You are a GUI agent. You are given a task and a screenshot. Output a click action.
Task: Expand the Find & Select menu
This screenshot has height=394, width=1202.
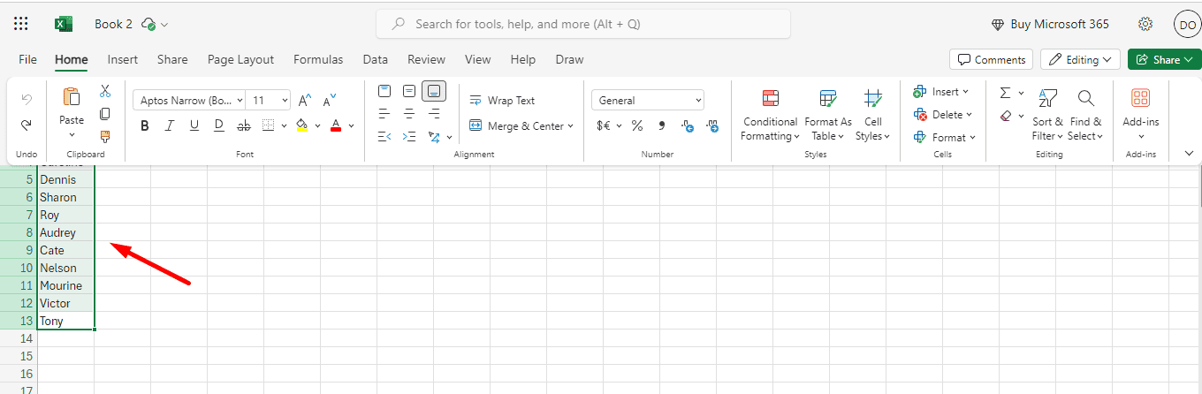point(1085,116)
